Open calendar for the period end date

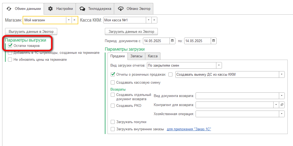214,41
